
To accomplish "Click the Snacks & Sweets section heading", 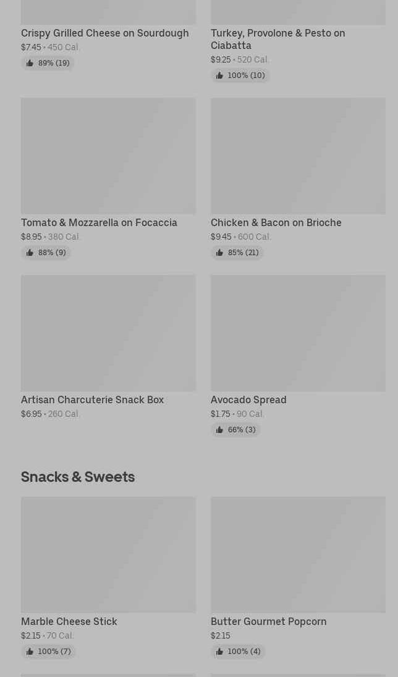I will click(x=78, y=477).
